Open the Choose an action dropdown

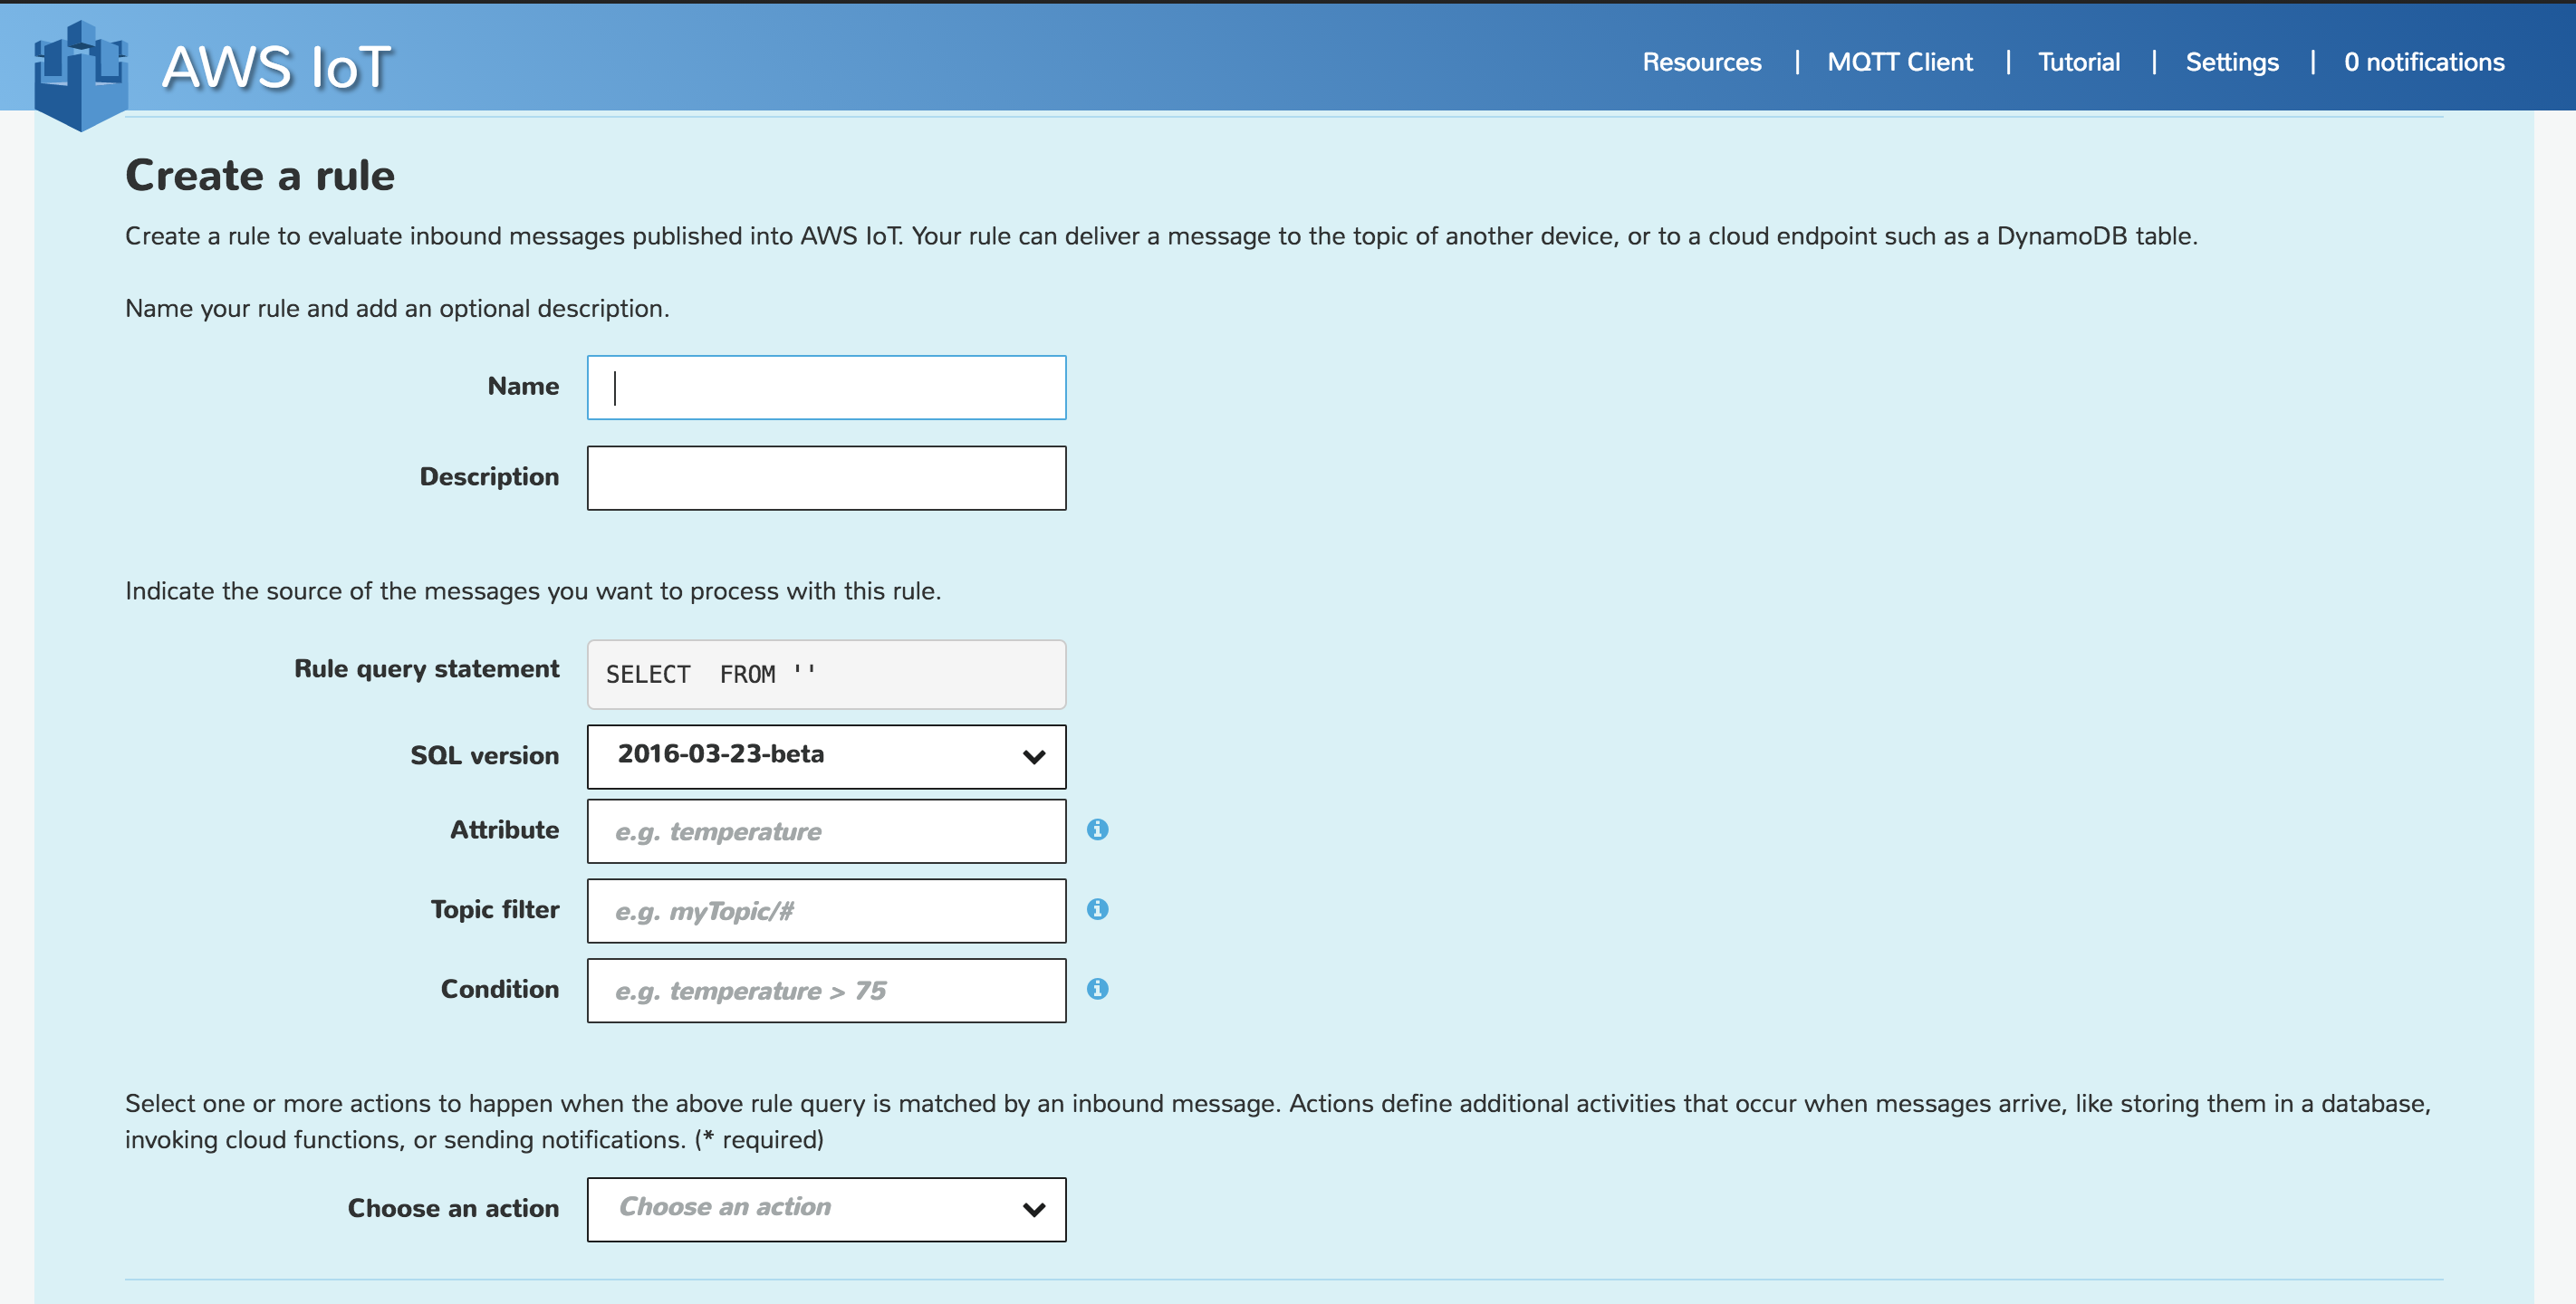point(826,1209)
